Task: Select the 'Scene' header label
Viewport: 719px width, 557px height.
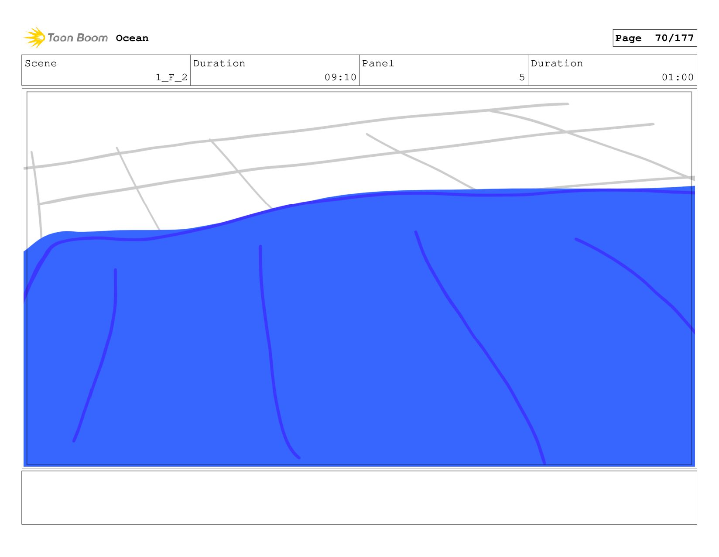Action: 41,63
